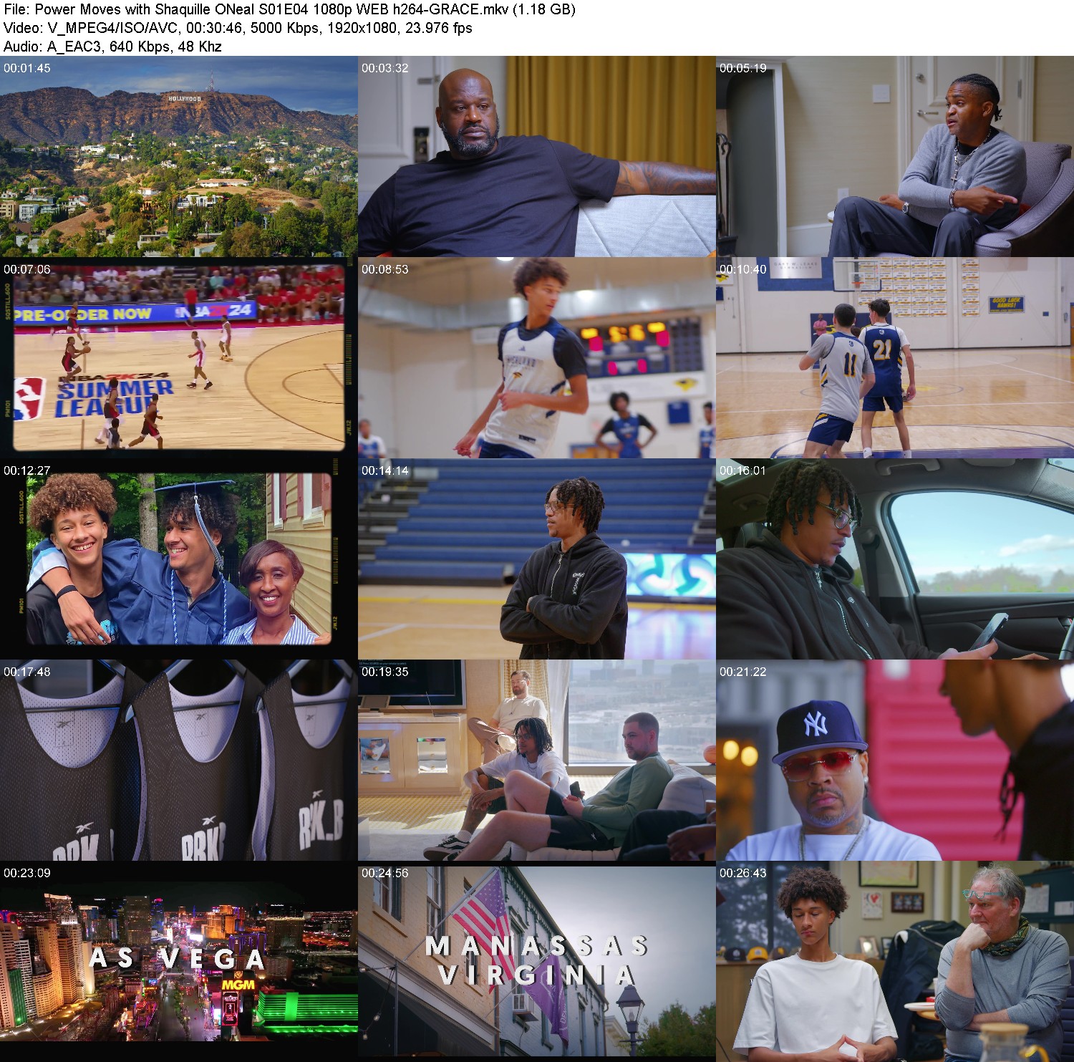
Task: Click the 'Audio: A_EAC3, 640 Kbps' info line
Action: pos(112,47)
